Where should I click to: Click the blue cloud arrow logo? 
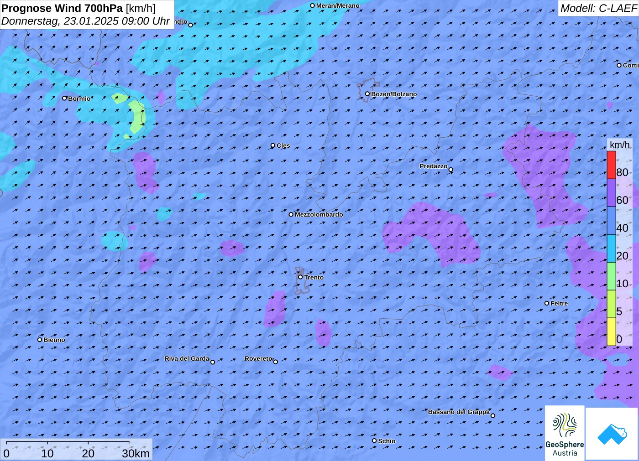[x=612, y=434]
